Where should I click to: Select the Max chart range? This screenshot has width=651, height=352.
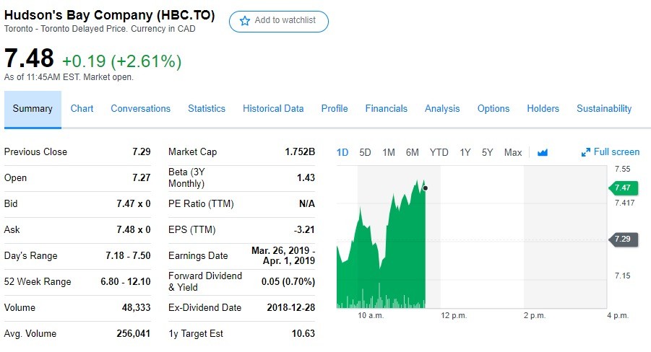[x=513, y=152]
